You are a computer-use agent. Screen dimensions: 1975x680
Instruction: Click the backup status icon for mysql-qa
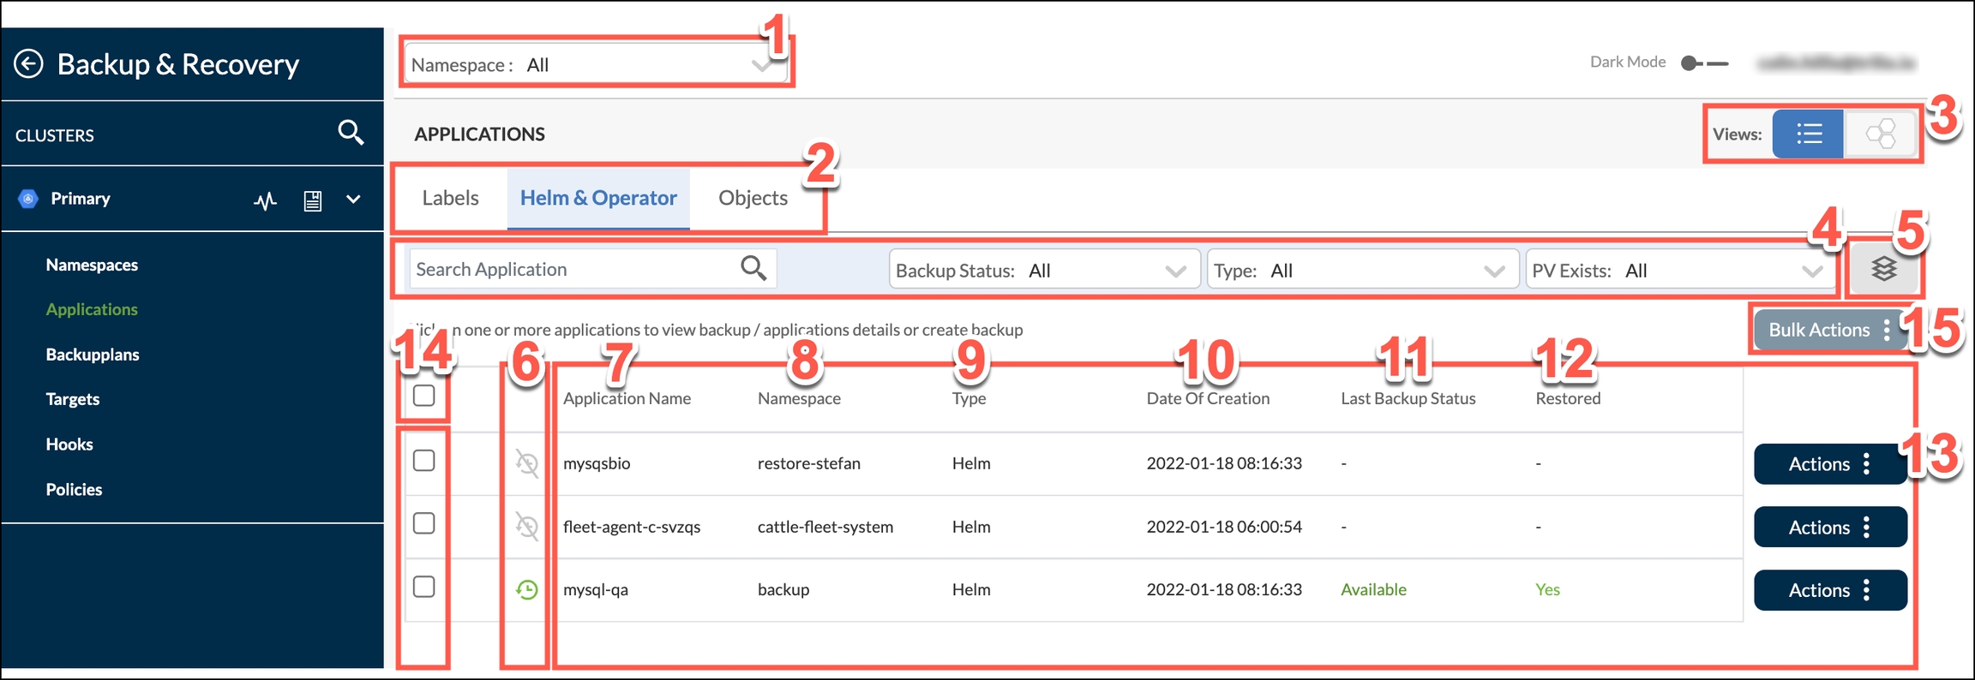point(526,590)
